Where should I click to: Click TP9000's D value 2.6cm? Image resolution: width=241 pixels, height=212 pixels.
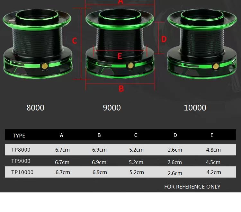pos(174,162)
